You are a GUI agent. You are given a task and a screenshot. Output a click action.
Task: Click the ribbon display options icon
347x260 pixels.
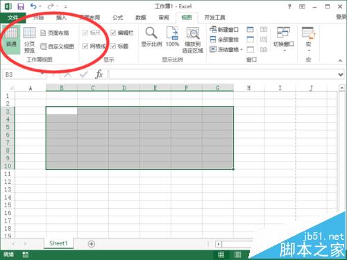coord(302,7)
